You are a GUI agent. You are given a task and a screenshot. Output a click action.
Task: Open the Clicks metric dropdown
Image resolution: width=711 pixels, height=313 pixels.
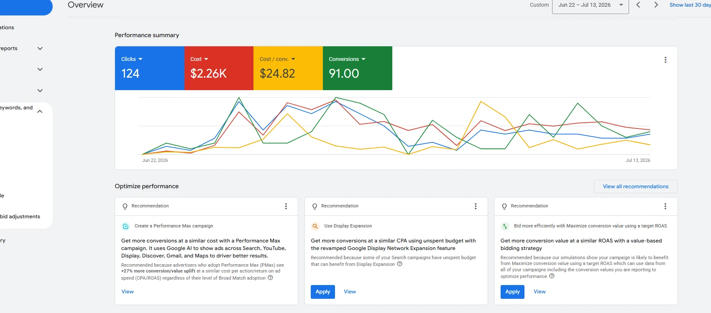[132, 59]
